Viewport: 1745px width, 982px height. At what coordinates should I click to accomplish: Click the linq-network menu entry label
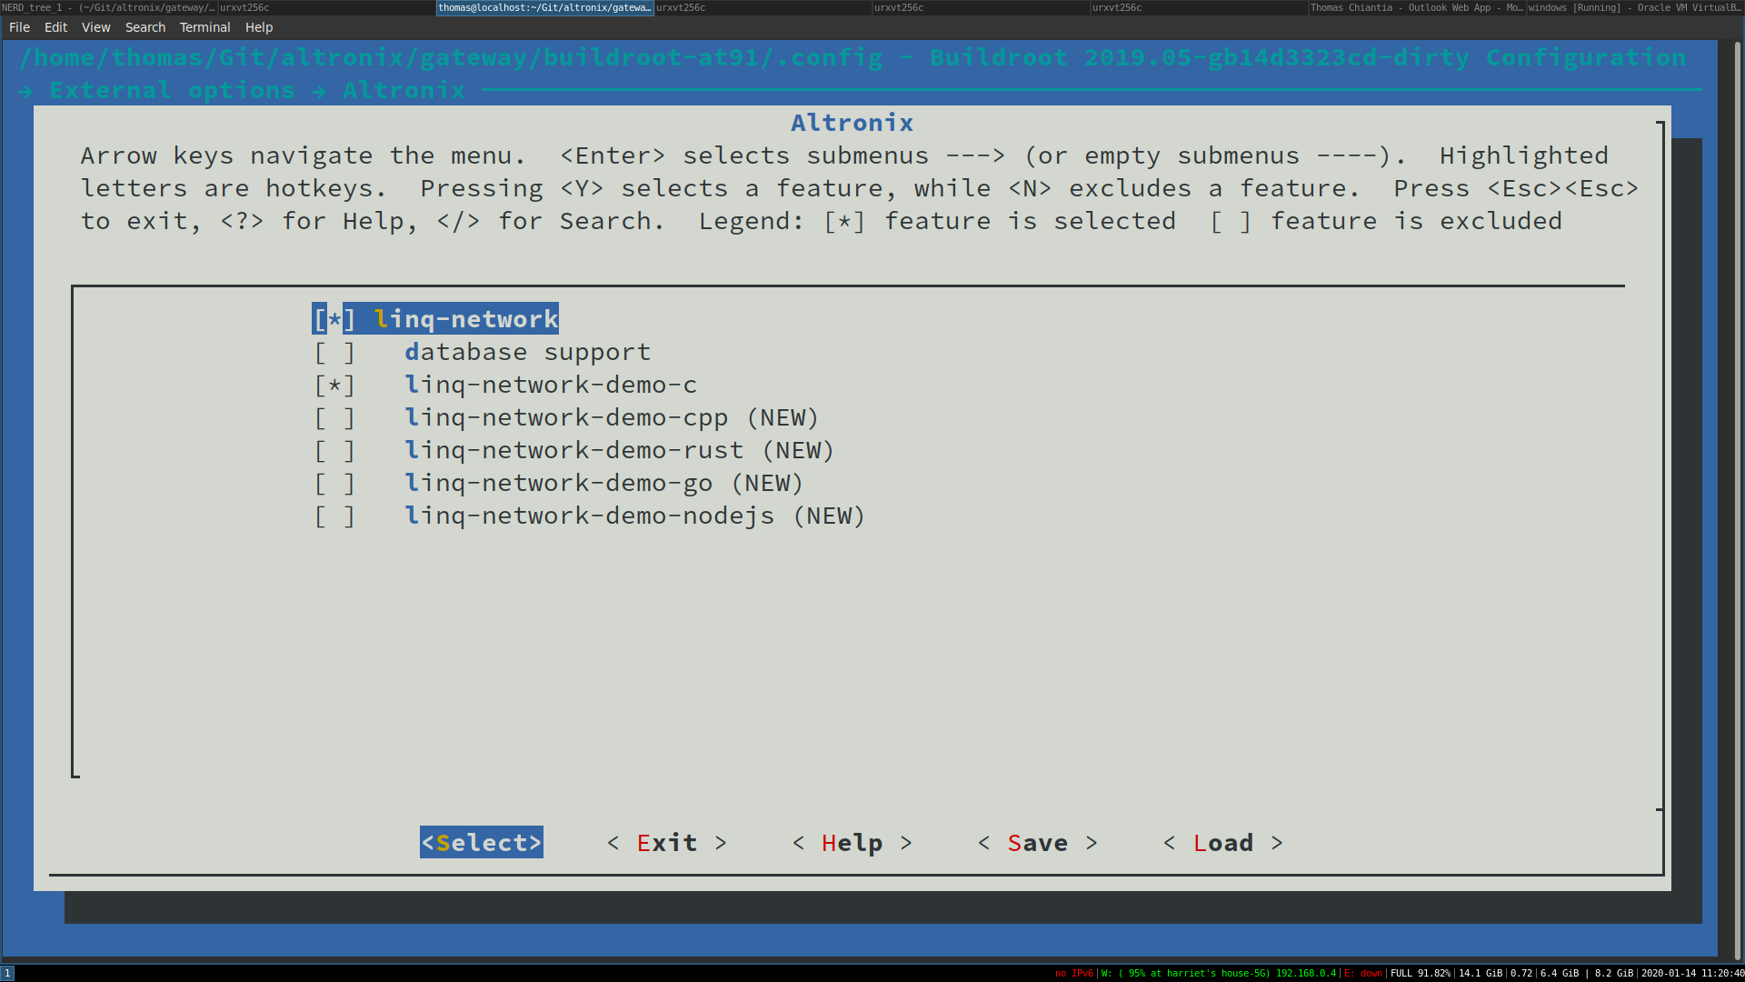466,319
